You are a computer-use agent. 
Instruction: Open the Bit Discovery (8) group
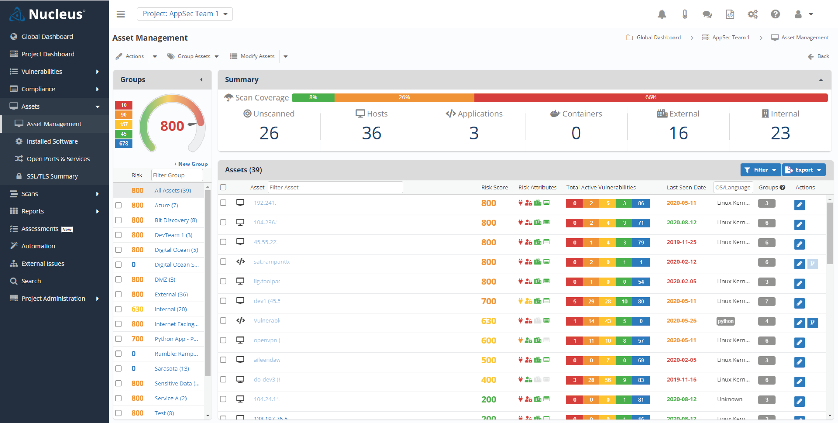pyautogui.click(x=176, y=220)
